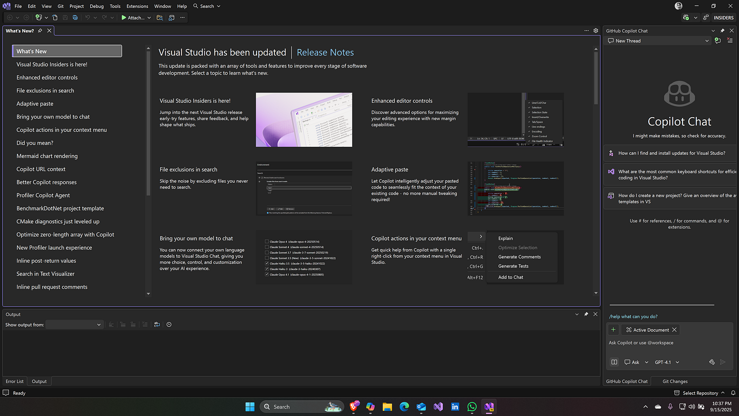739x416 pixels.
Task: Click the Save All toolbar icon
Action: [75, 17]
